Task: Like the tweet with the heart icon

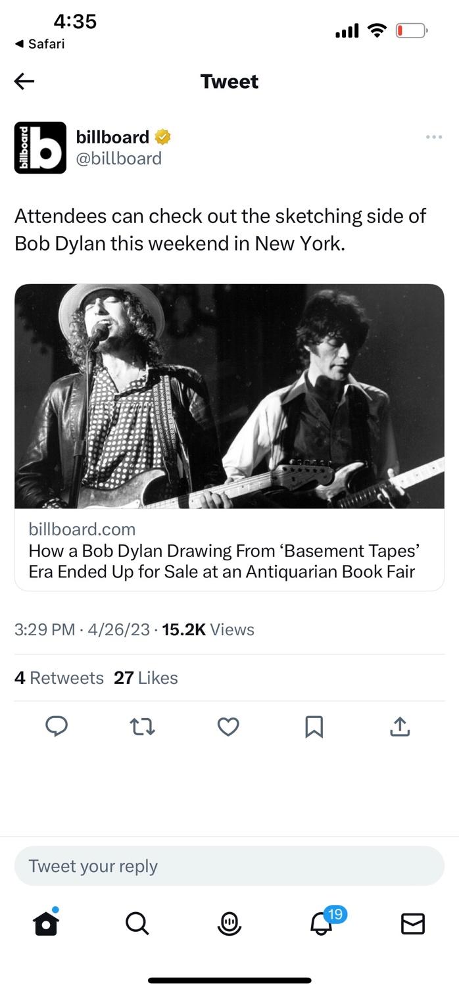Action: (228, 726)
